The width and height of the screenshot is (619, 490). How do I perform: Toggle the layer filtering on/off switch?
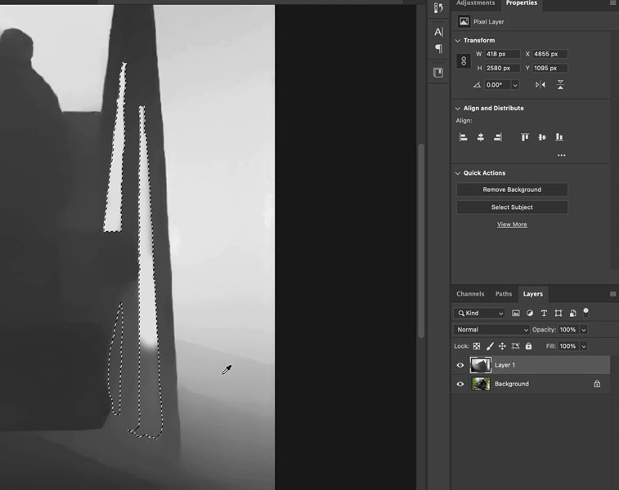pos(585,313)
